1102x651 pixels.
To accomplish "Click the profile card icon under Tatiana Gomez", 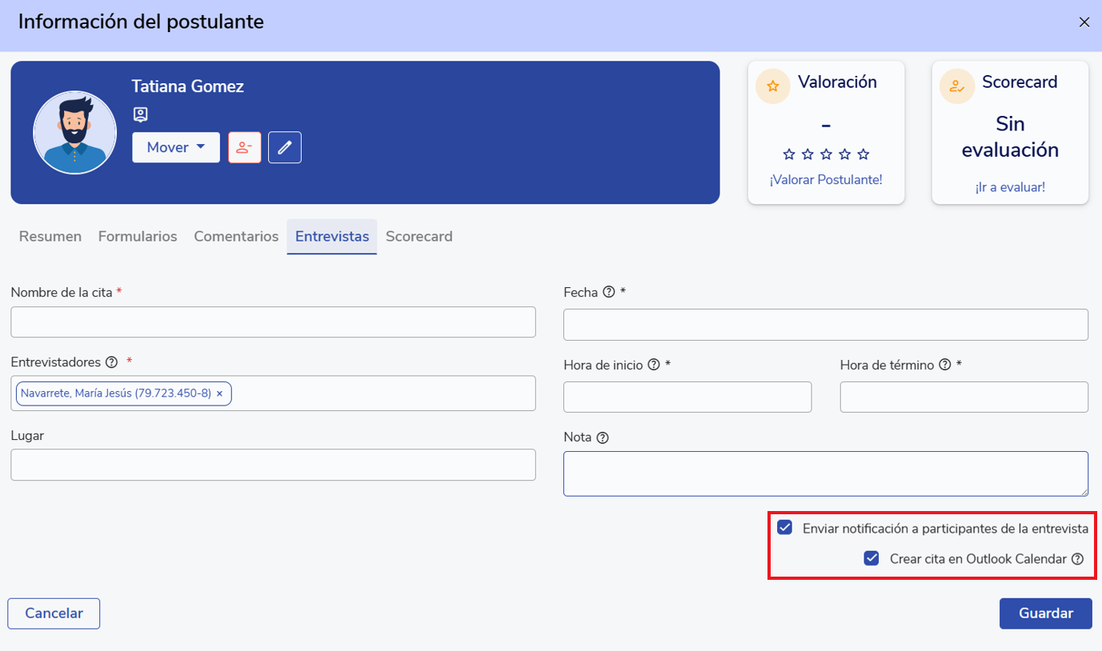I will 140,114.
